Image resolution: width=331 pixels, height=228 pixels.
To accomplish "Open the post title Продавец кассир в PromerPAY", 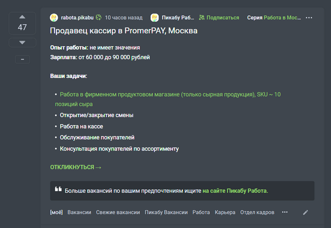I will (x=124, y=31).
